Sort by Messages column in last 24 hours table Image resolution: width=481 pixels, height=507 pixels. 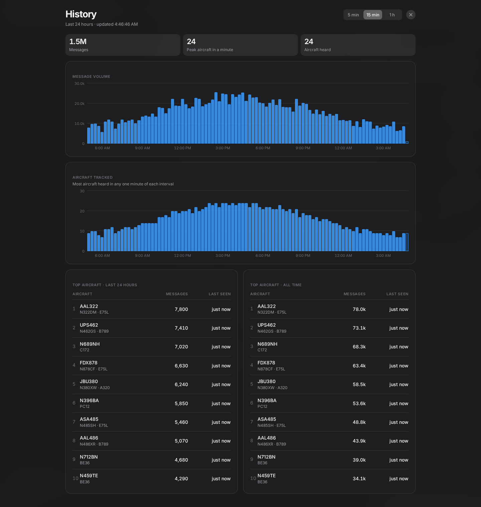coord(177,294)
